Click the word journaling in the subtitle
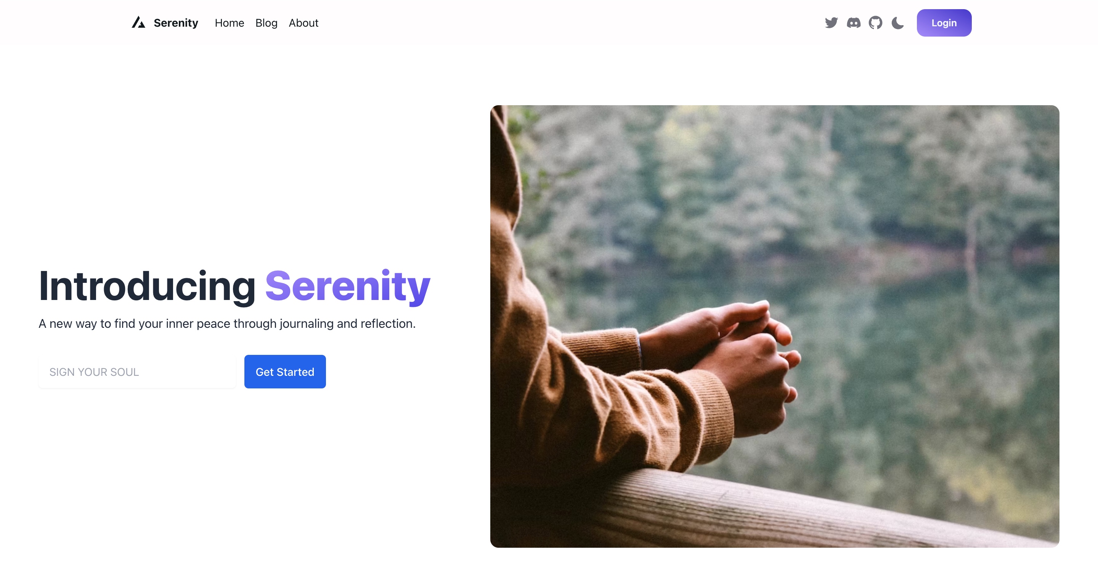This screenshot has width=1098, height=587. tap(307, 324)
